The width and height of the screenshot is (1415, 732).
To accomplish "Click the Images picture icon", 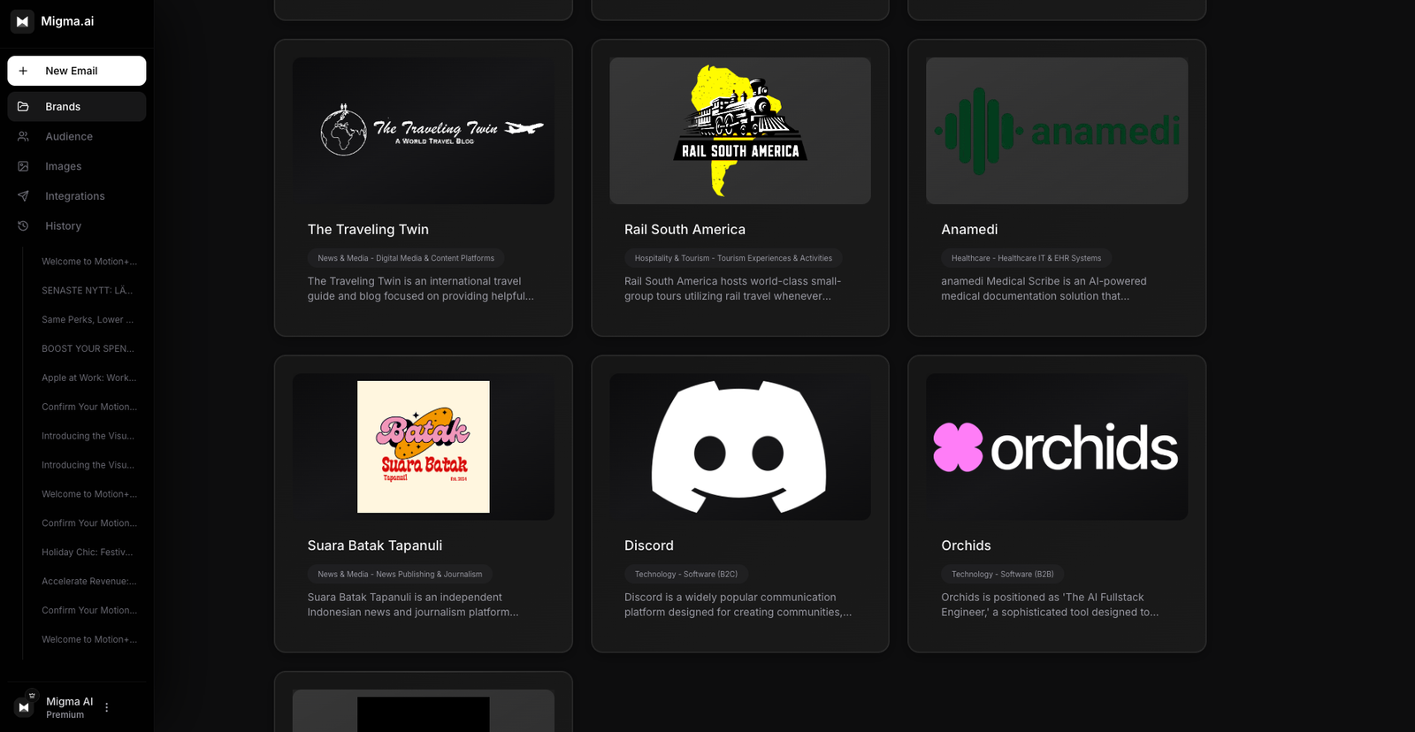I will 24,166.
